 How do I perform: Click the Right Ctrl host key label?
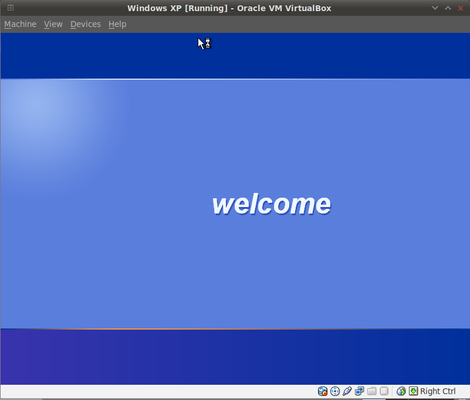[438, 391]
